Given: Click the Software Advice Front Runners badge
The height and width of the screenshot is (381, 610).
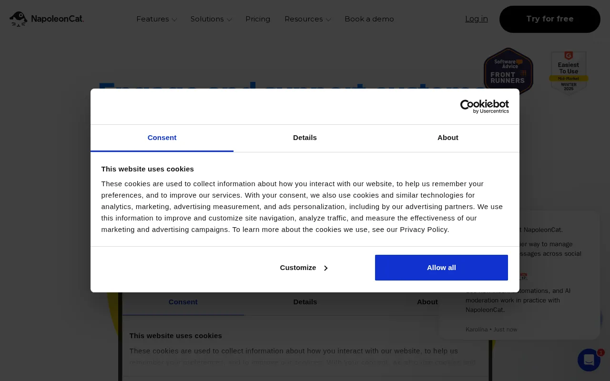Looking at the screenshot, I should click(x=508, y=71).
